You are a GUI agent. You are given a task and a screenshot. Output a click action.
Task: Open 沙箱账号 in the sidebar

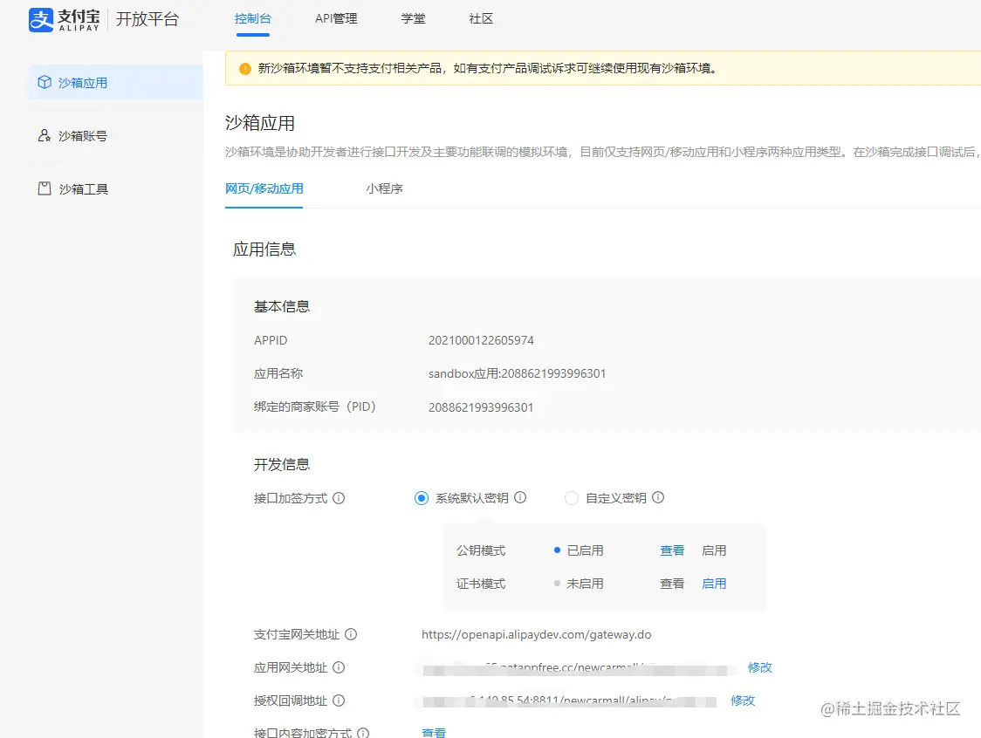[115, 135]
